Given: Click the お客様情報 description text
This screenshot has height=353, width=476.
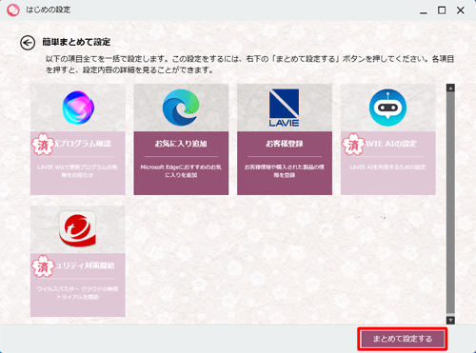Looking at the screenshot, I should pyautogui.click(x=285, y=171).
